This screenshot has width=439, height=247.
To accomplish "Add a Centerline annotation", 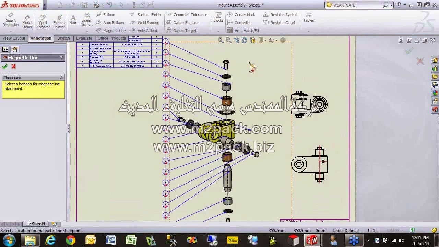I will pos(239,23).
